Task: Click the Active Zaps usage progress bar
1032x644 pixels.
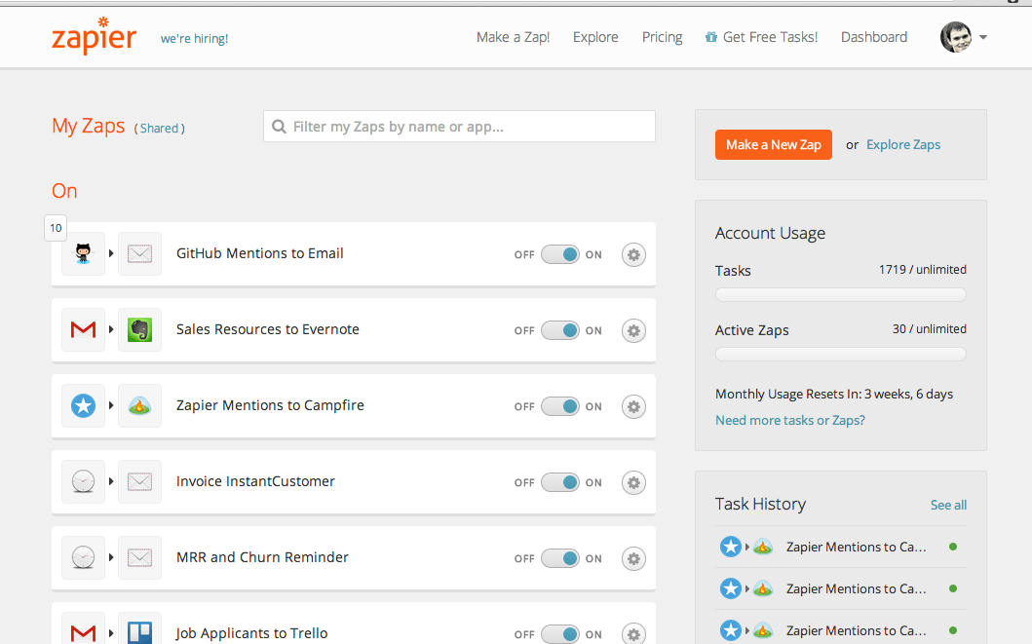Action: tap(840, 355)
